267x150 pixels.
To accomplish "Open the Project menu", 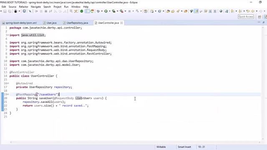I will [58, 7].
